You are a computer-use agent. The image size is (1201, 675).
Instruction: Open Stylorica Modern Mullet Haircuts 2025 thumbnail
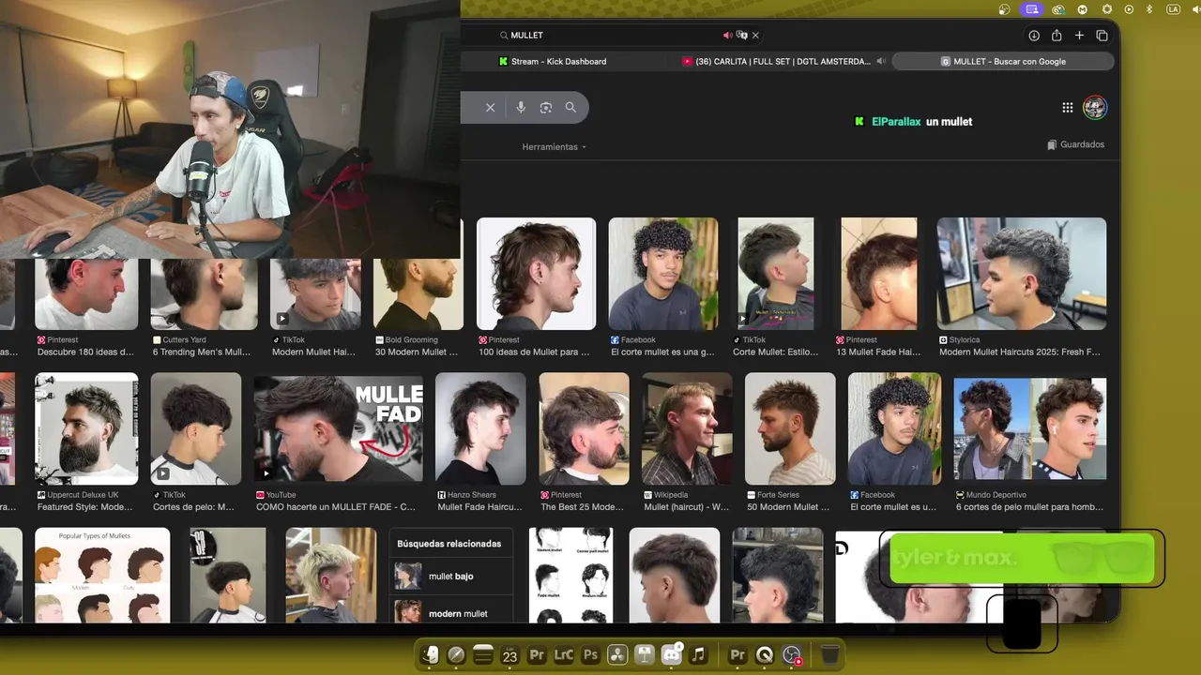coord(1022,274)
